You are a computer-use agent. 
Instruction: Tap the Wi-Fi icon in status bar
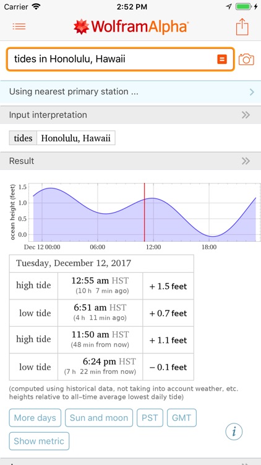pos(36,7)
